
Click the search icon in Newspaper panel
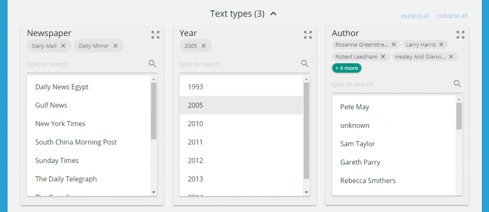point(152,64)
